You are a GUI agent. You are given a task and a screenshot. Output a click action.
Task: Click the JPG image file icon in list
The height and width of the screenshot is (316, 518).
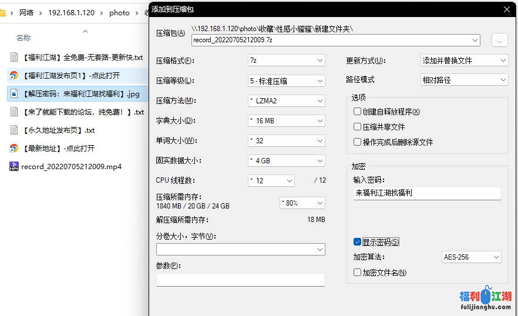point(14,93)
